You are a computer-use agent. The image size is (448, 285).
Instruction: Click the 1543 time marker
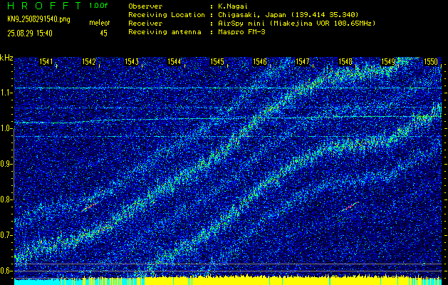point(132,61)
